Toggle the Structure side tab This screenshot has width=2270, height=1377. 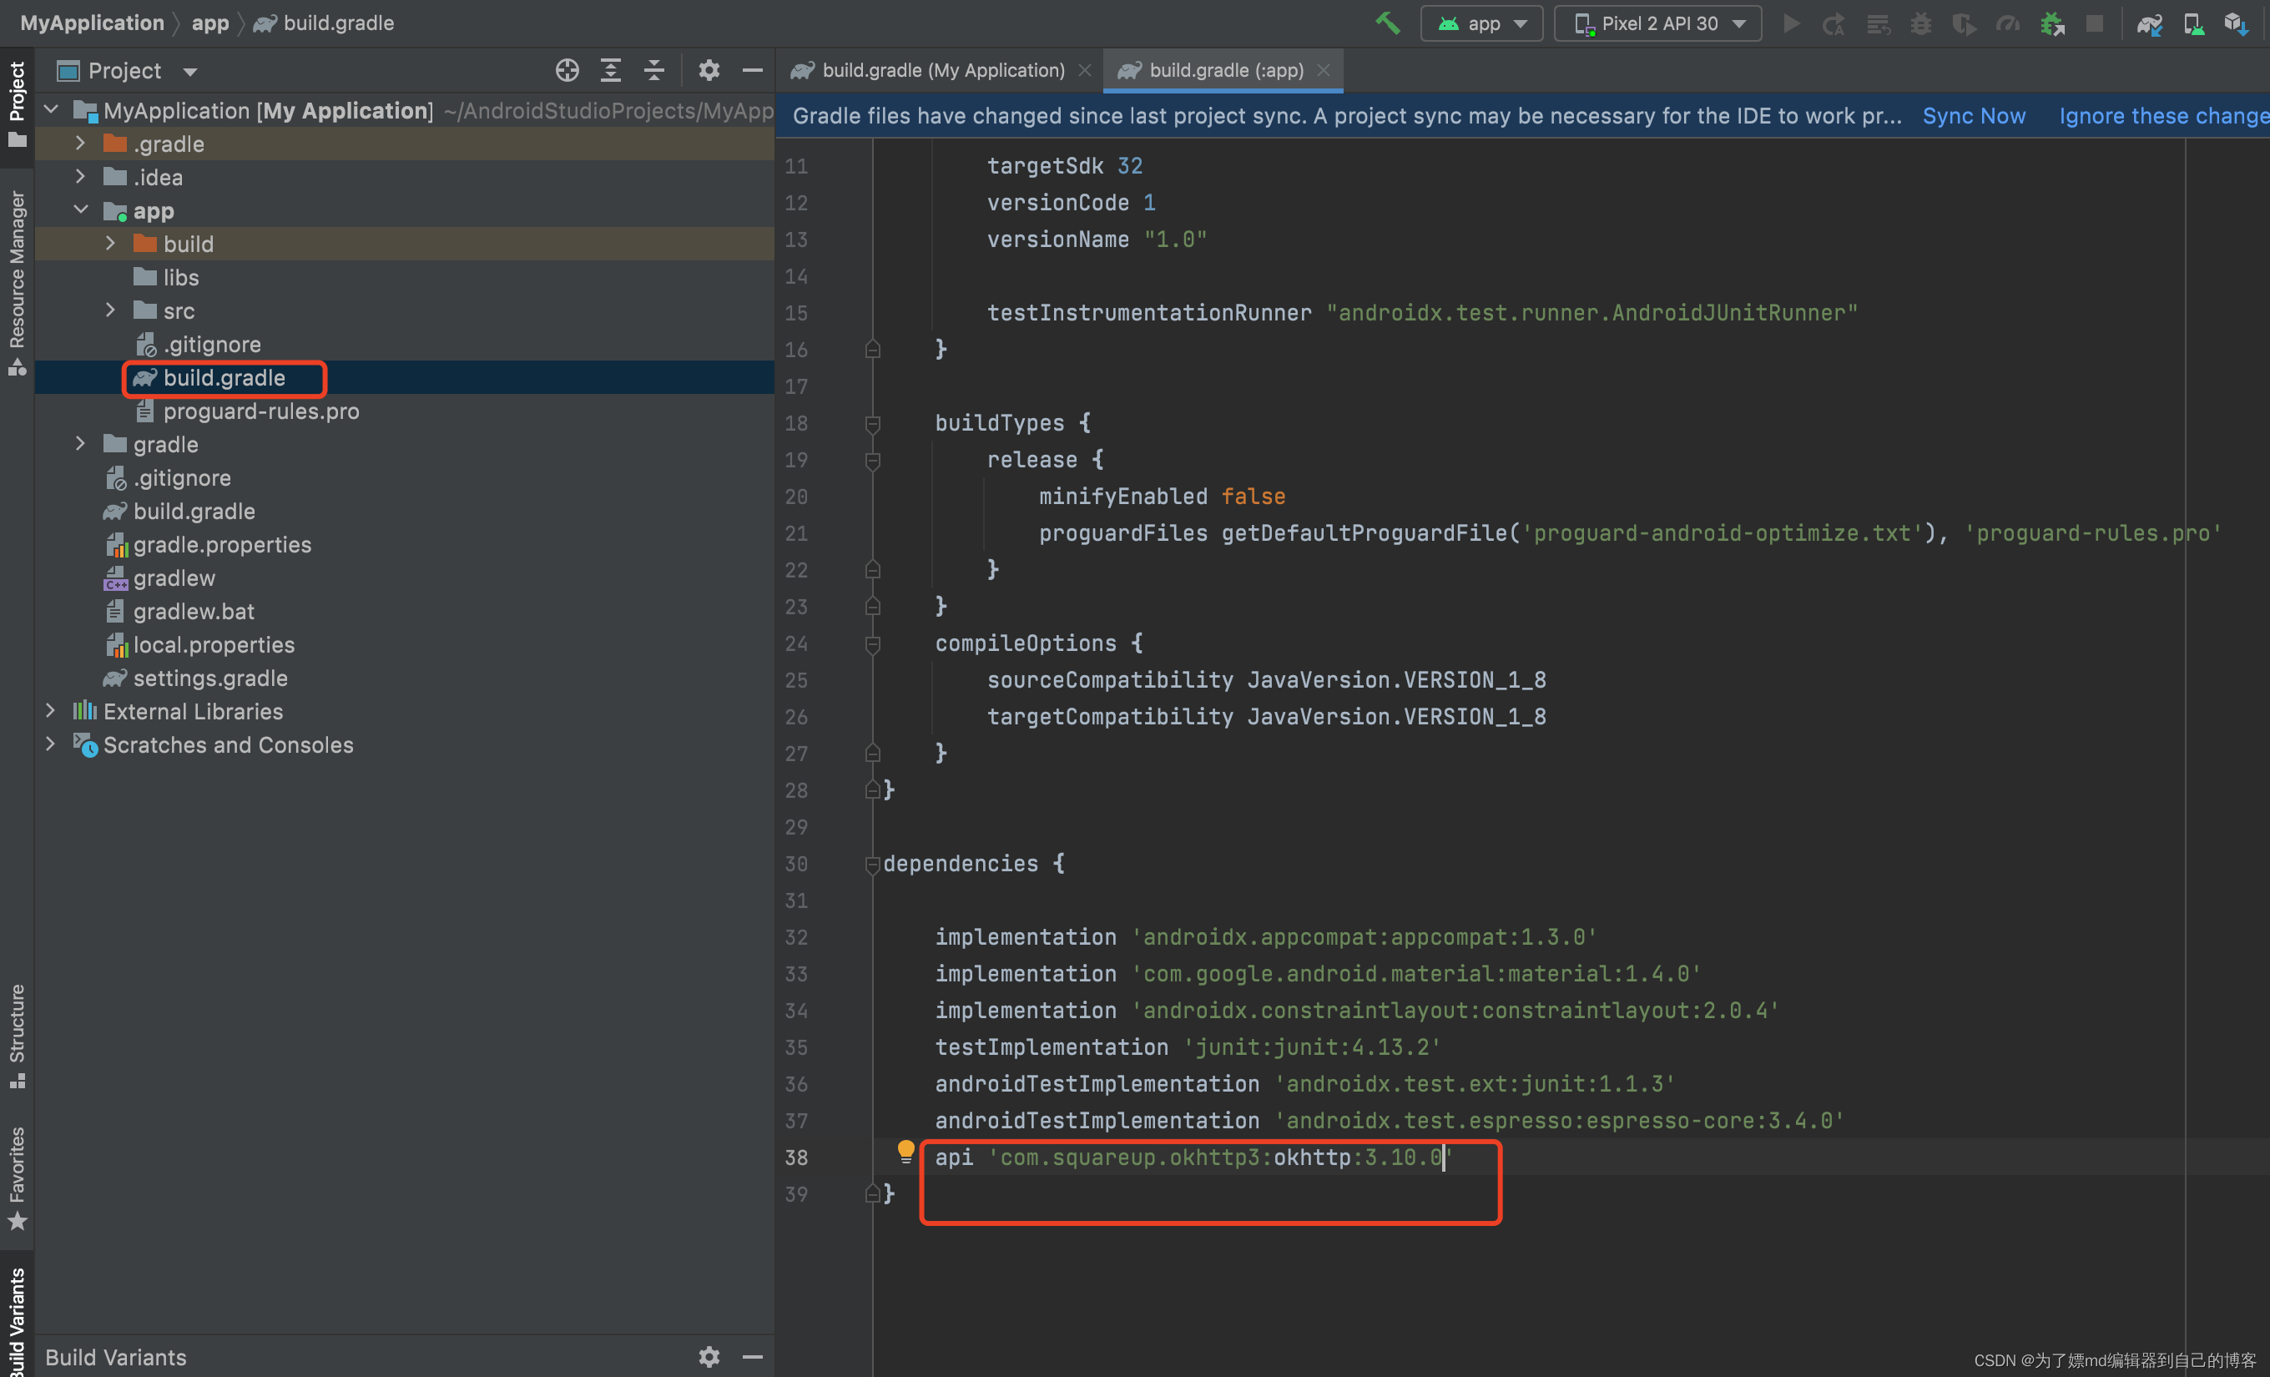[17, 1036]
